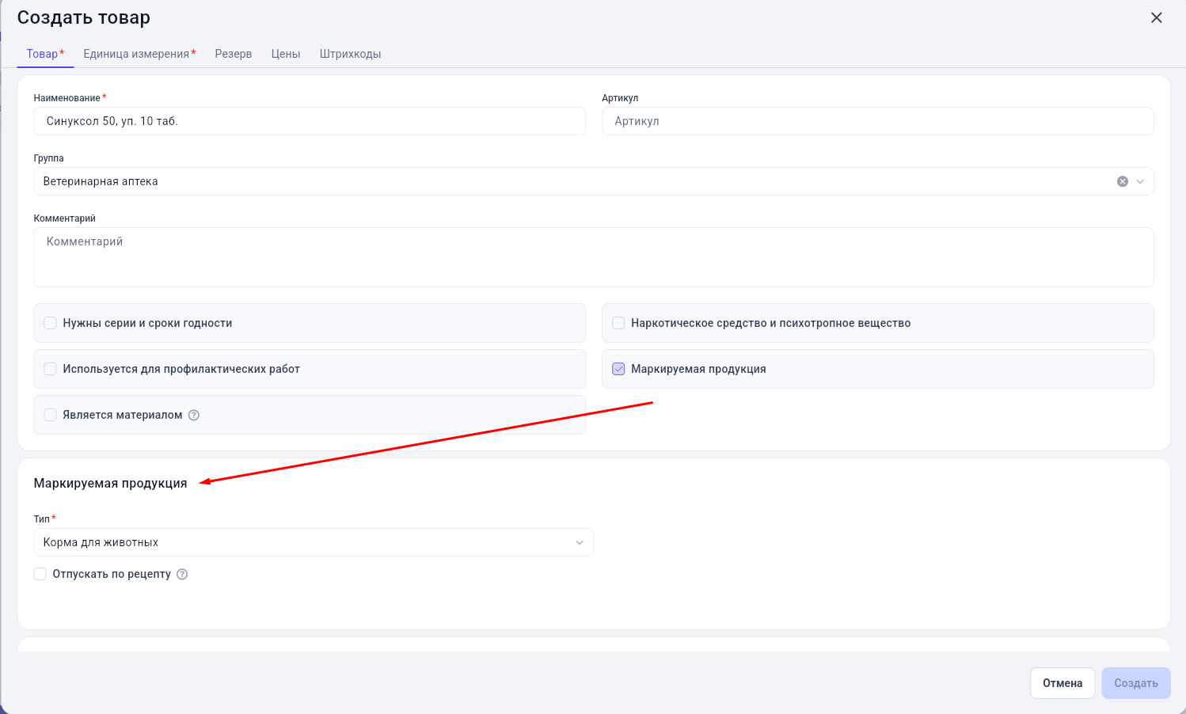Tick the Является материалом checkbox
The width and height of the screenshot is (1186, 714).
(50, 415)
